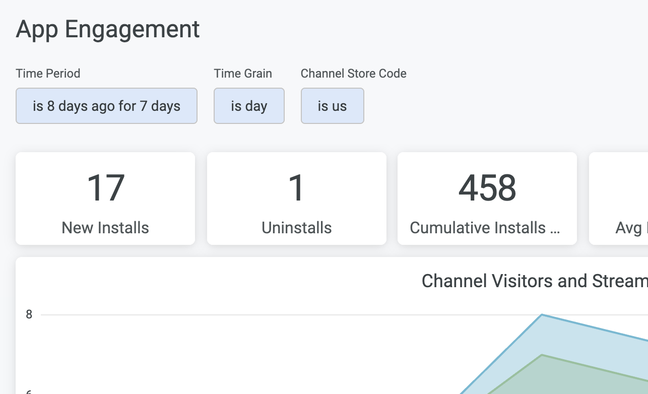The height and width of the screenshot is (394, 648).
Task: Click the green area series peak point
Action: click(x=542, y=355)
